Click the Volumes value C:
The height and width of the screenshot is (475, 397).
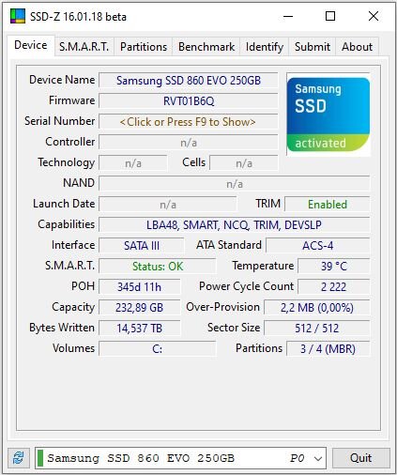click(158, 349)
